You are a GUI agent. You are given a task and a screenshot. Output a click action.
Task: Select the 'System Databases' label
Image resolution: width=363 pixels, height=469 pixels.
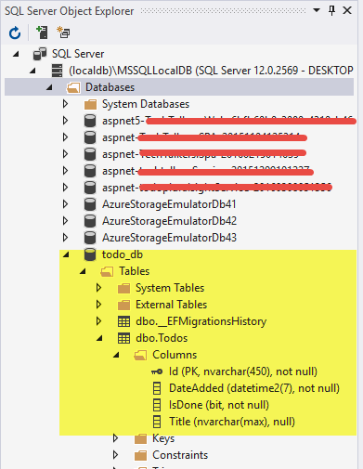[x=146, y=104]
